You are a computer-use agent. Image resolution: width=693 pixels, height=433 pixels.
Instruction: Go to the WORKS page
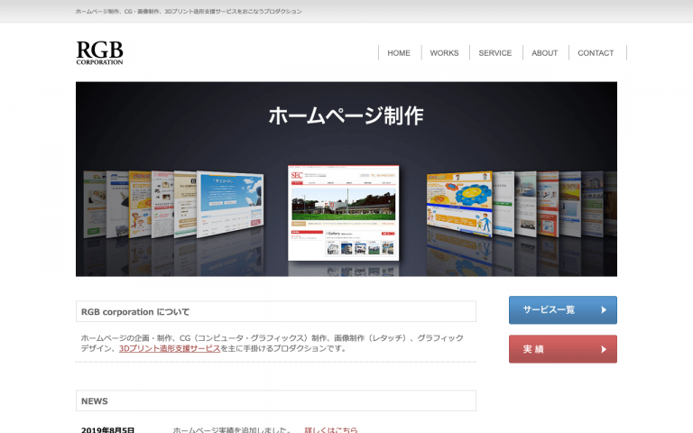tap(444, 53)
